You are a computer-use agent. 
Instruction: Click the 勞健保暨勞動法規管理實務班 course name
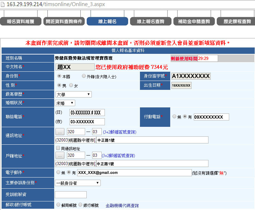(x=84, y=58)
